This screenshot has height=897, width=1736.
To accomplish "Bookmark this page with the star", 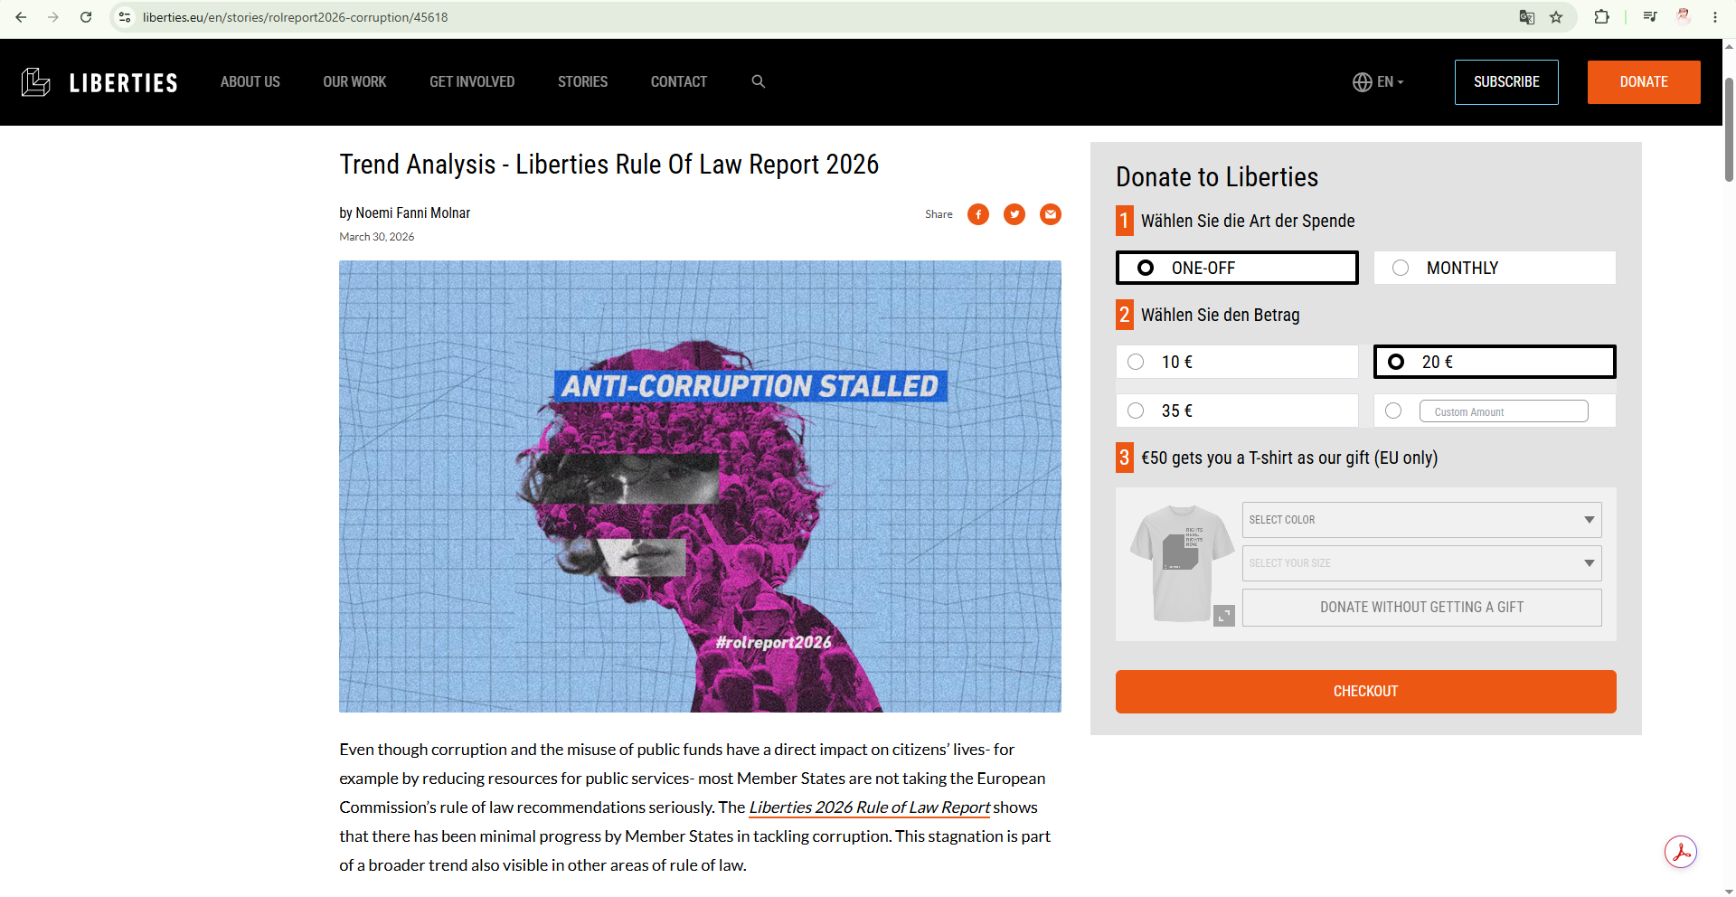I will click(x=1556, y=17).
